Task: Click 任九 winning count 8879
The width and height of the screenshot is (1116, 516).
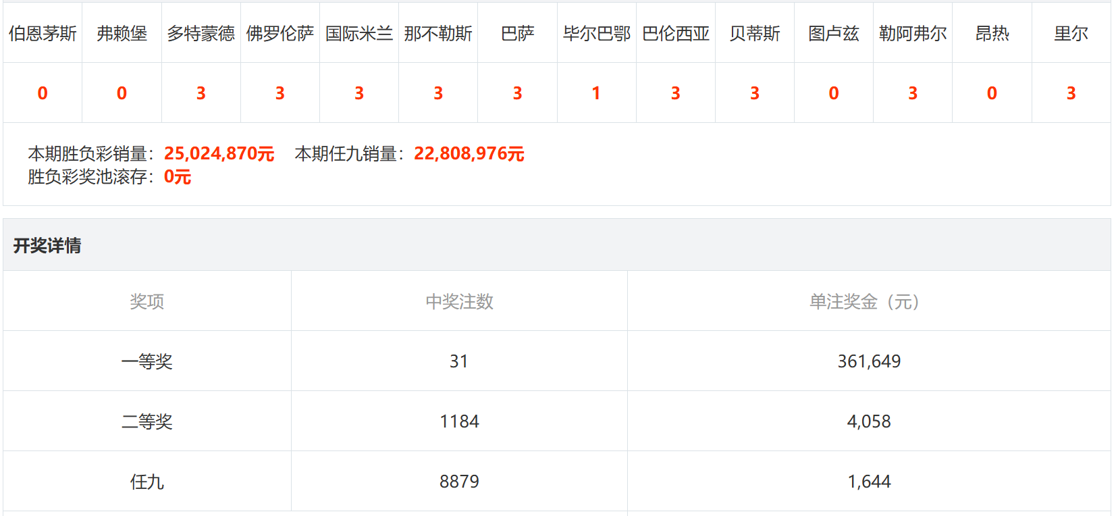Action: 459,482
